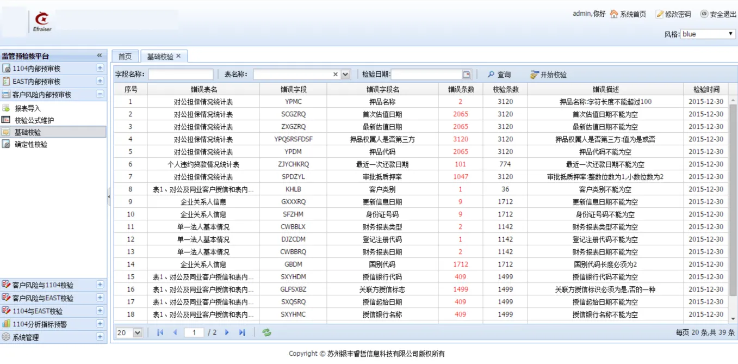Expand the 1104内部预审核 section
738x364 pixels.
coord(100,68)
